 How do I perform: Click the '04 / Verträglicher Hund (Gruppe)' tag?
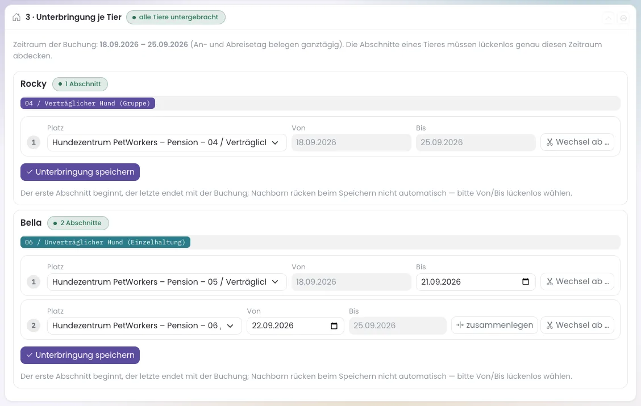coord(88,103)
